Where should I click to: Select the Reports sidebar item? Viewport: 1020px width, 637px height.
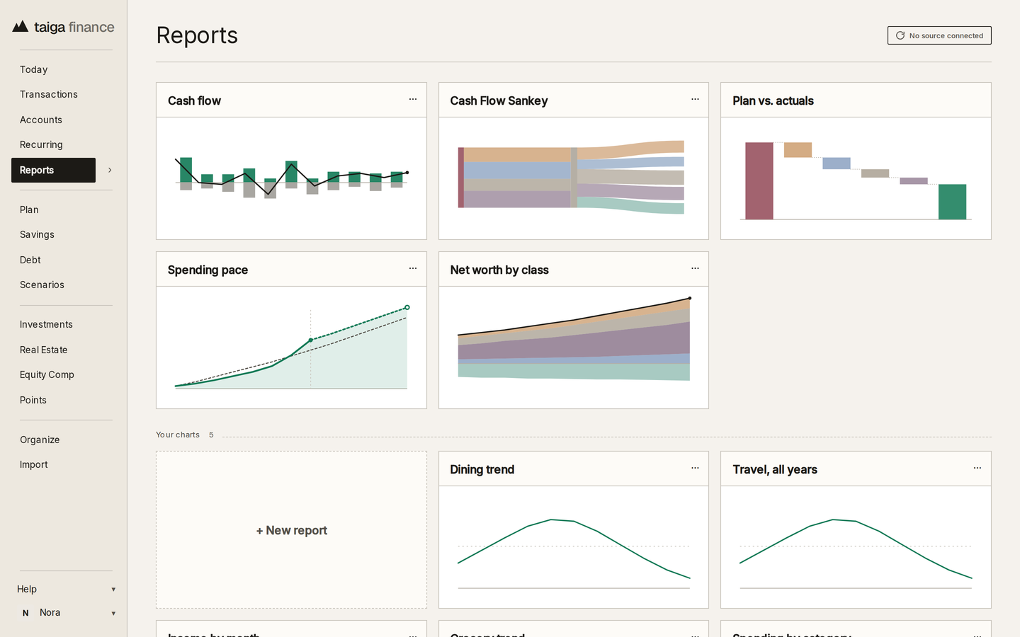[x=53, y=170]
